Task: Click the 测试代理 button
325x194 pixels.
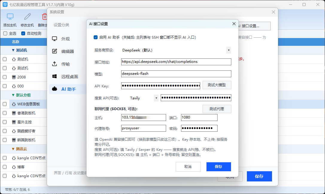Action: pos(217,109)
